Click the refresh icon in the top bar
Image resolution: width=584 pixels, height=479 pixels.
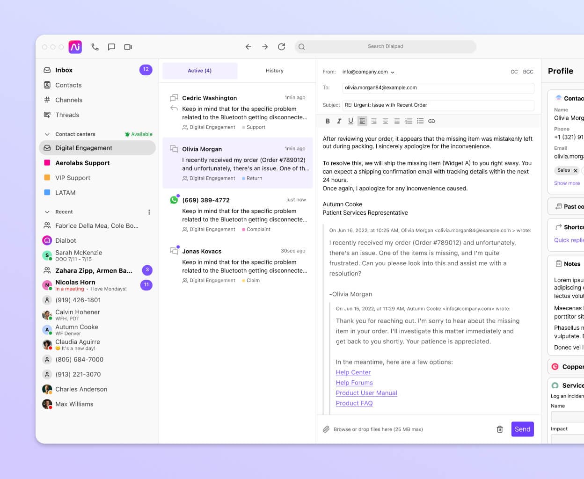pyautogui.click(x=281, y=47)
